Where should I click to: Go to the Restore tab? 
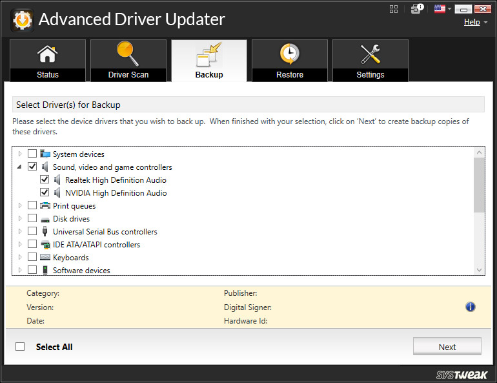coord(290,61)
